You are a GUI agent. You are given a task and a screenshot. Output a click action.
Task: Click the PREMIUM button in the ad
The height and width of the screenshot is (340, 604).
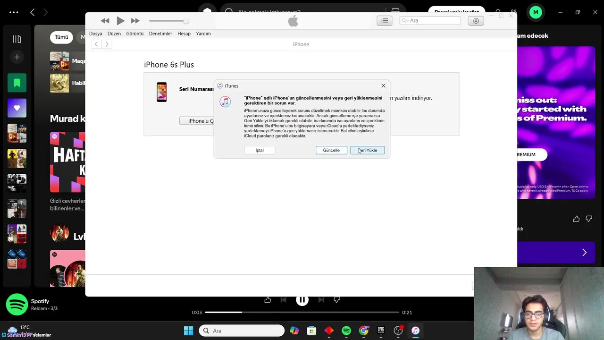click(x=532, y=154)
